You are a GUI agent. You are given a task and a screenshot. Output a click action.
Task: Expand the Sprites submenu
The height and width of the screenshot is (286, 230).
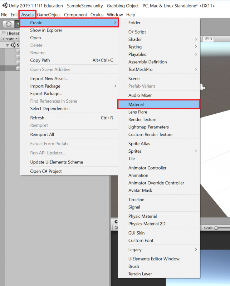click(159, 151)
